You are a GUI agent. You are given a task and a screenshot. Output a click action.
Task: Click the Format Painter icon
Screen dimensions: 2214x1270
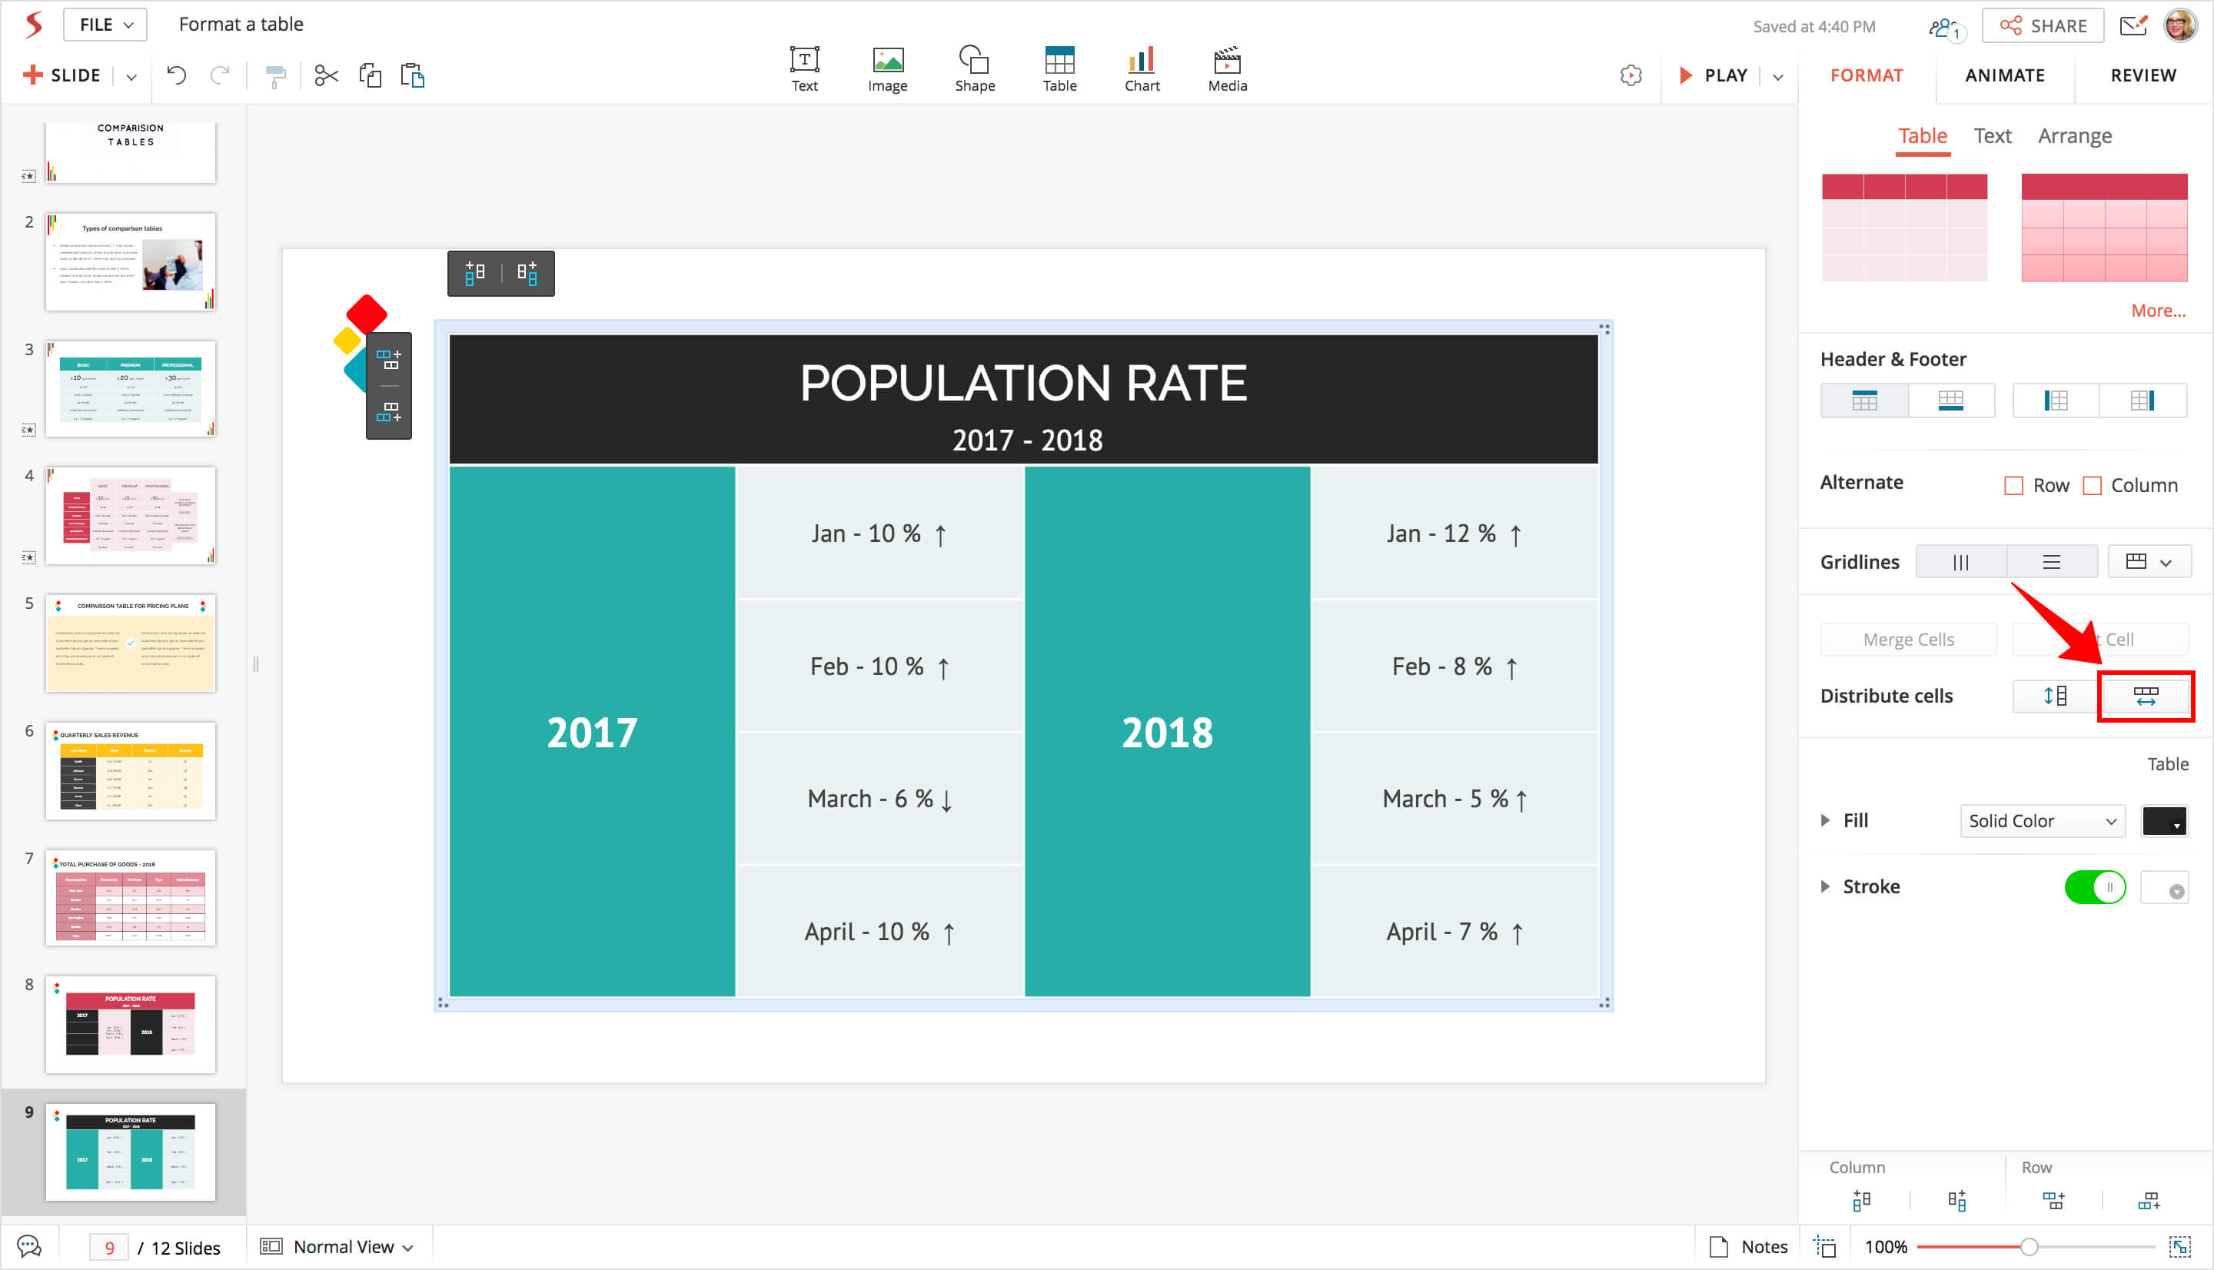tap(275, 77)
